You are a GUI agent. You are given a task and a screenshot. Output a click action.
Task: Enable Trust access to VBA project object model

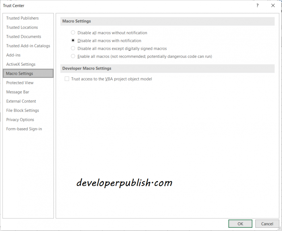point(67,79)
